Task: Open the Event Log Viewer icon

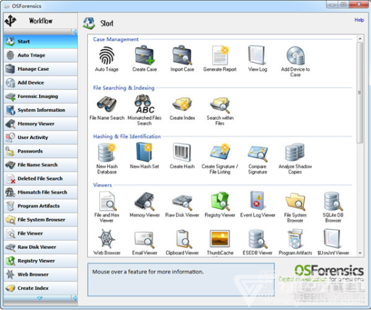Action: click(257, 201)
